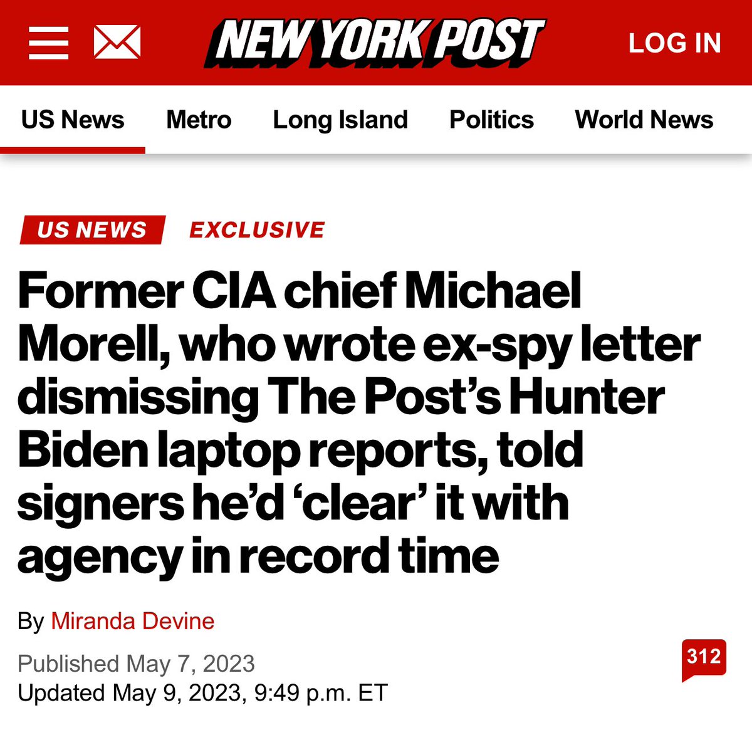
Task: Click the "By" byline prefix text
Action: tap(30, 621)
